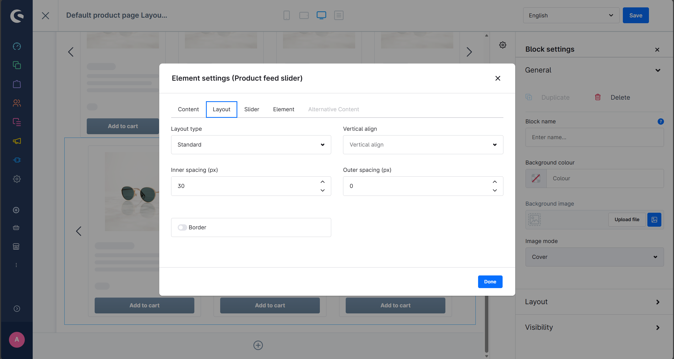The height and width of the screenshot is (359, 674).
Task: Open the Dashboard sidebar icon
Action: [17, 46]
